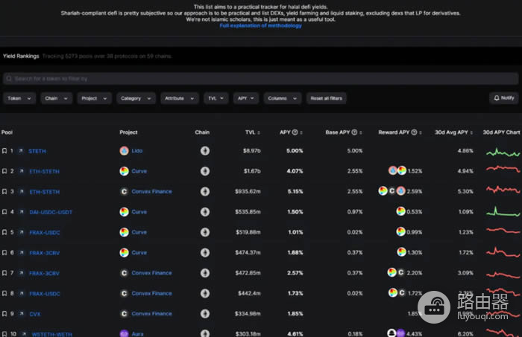This screenshot has height=337, width=522.
Task: Click Convex logo in CVX row
Action: 125,314
